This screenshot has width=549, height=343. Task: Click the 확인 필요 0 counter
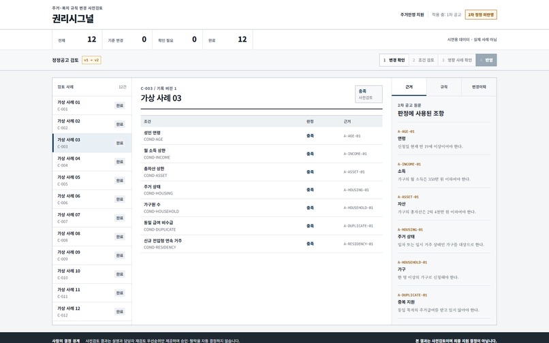click(x=177, y=39)
